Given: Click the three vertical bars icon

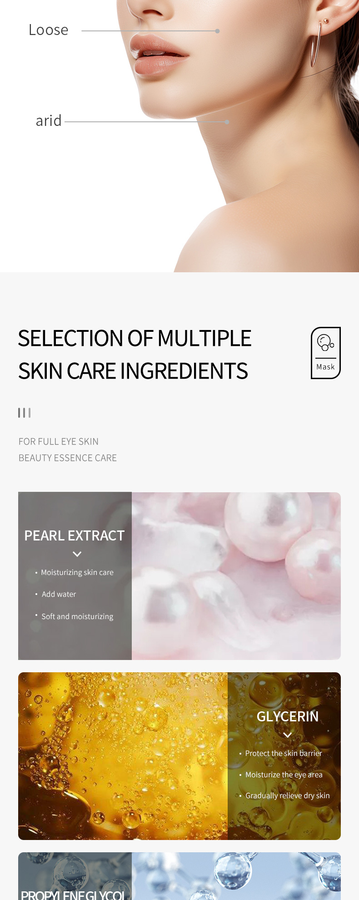Looking at the screenshot, I should pyautogui.click(x=24, y=413).
